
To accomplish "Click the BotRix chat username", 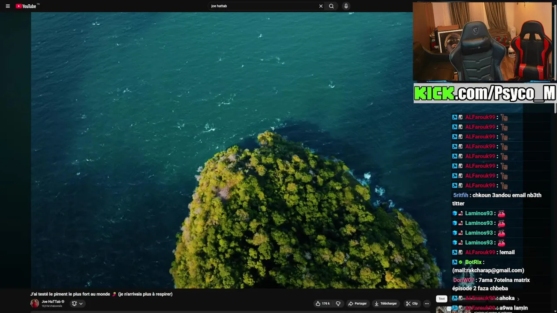I will tap(473, 262).
